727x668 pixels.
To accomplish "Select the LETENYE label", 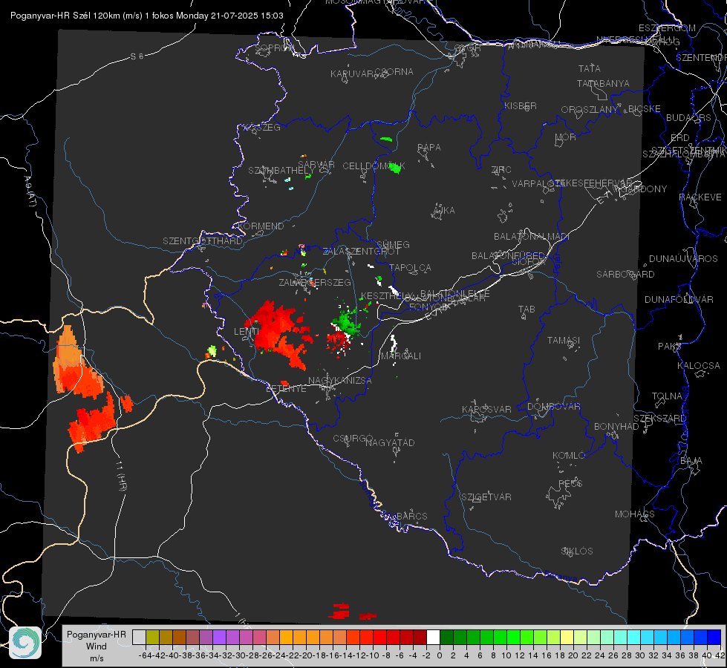I will [286, 389].
